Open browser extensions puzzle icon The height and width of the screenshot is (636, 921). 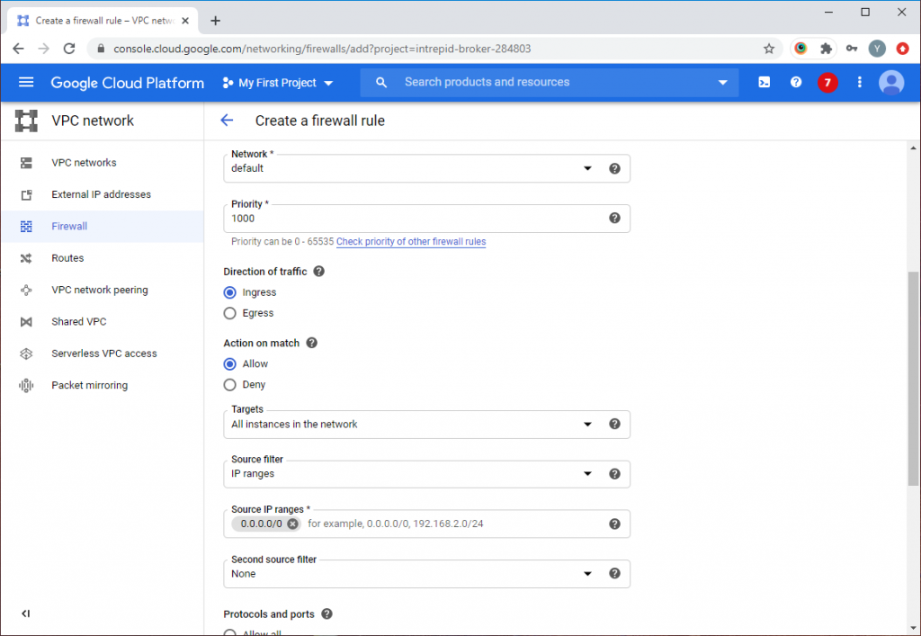point(826,49)
